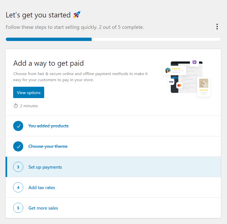227x224 pixels.
Task: Click the payments illustration image
Action: pos(188,77)
